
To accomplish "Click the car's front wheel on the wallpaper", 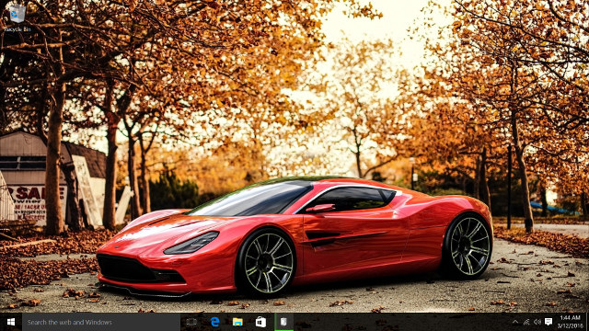I will (268, 262).
